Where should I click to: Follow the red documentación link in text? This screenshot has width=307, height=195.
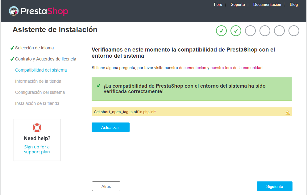[193, 68]
